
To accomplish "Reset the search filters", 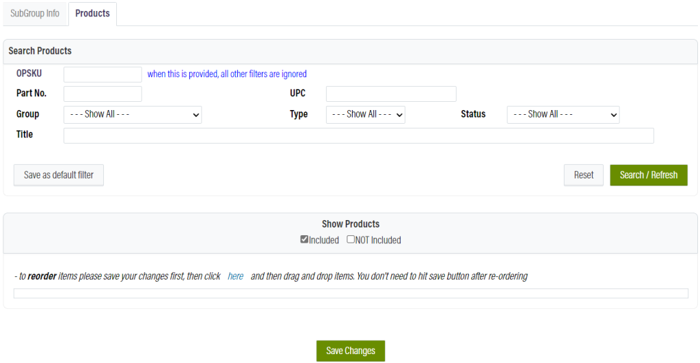I will pos(583,175).
